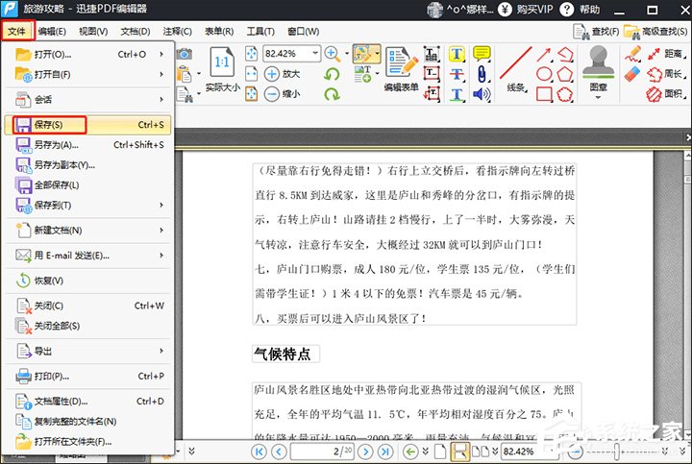The height and width of the screenshot is (464, 692).
Task: Click the Actual Size 1:1 icon
Action: pyautogui.click(x=220, y=63)
